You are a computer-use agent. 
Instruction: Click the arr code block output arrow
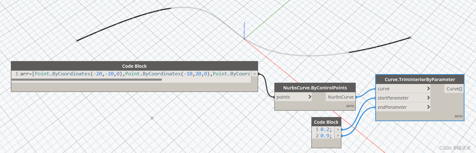(254, 74)
